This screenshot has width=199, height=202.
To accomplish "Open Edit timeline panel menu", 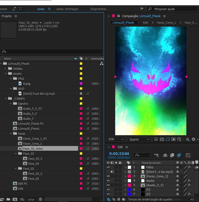I will 127,147.
